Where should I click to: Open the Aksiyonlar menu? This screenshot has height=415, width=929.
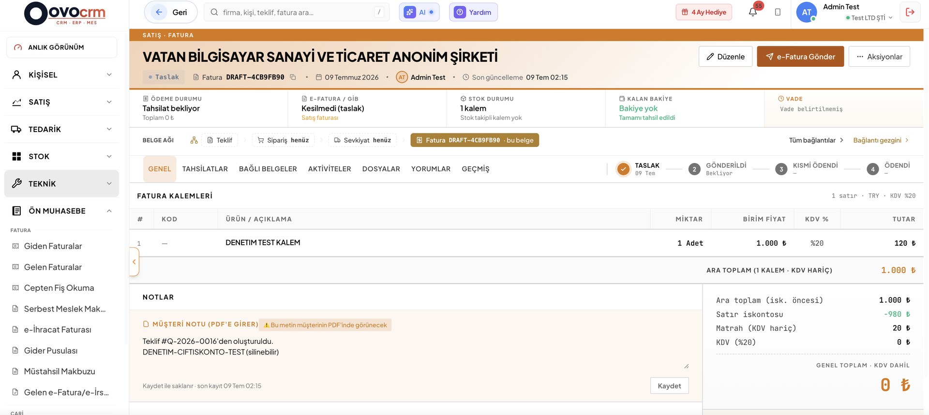pyautogui.click(x=879, y=57)
